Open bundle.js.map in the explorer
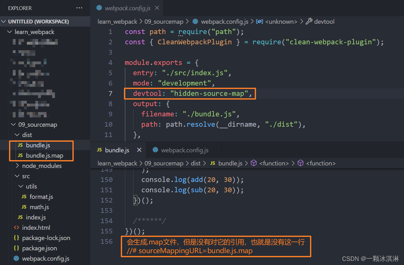Image resolution: width=404 pixels, height=265 pixels. [x=45, y=155]
